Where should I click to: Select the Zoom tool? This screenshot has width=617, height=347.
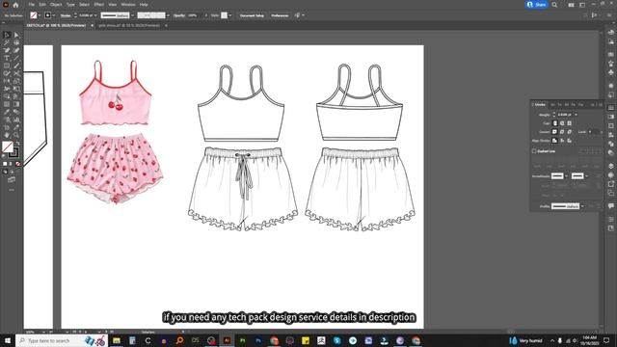click(x=16, y=135)
